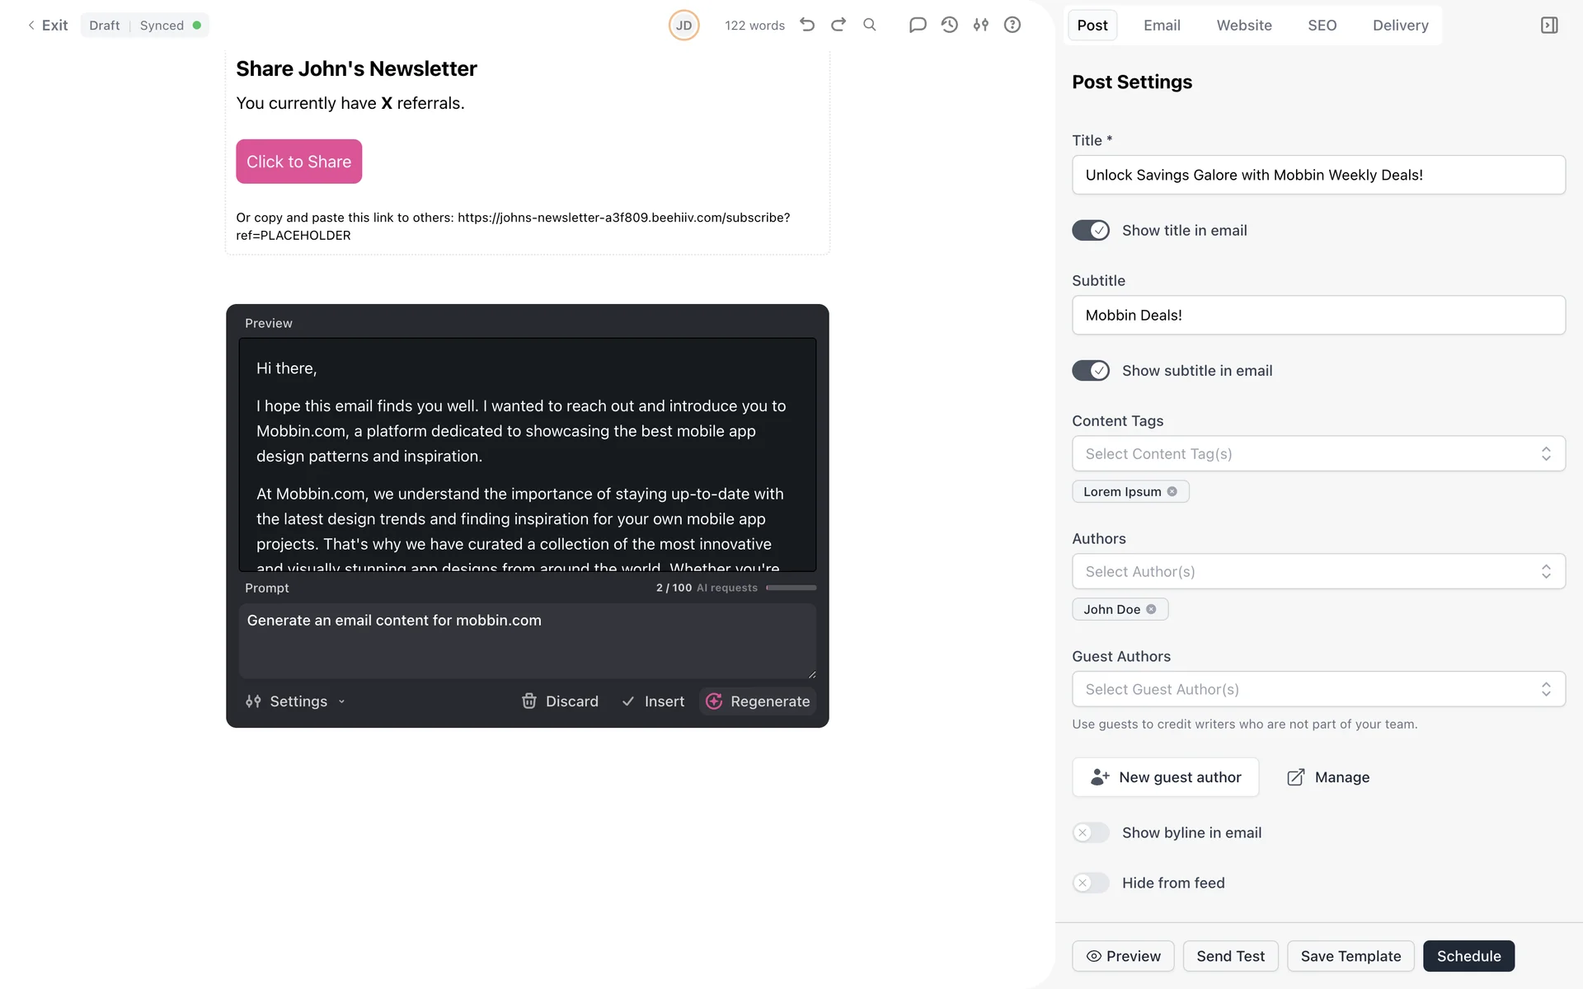Screen dimensions: 1583x989
Task: Click into the Subtitle input field
Action: tap(1318, 316)
